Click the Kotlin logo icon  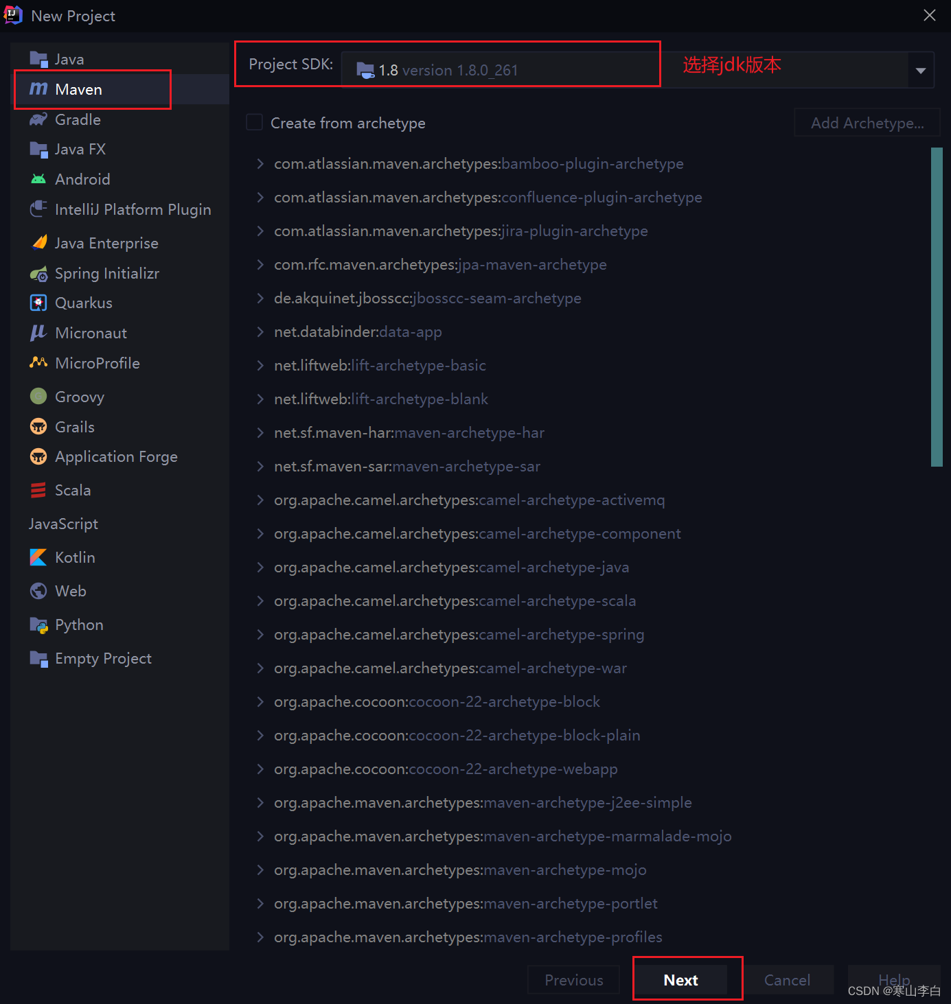click(38, 557)
